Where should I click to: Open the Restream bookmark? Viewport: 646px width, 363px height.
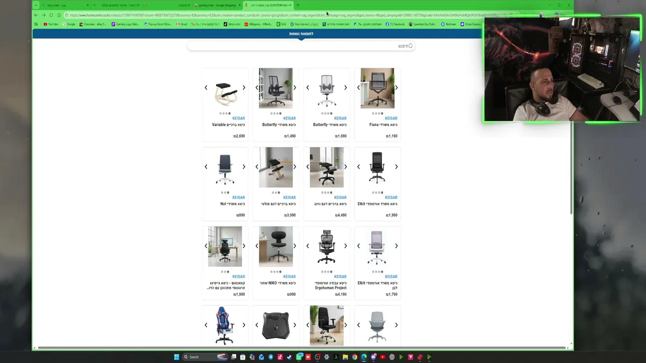click(x=449, y=24)
